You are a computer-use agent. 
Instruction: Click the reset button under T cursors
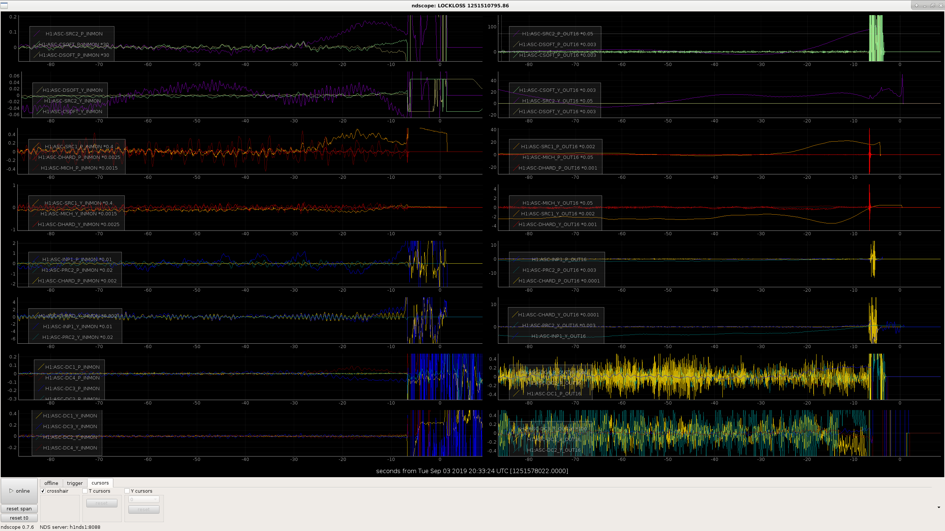pos(102,503)
